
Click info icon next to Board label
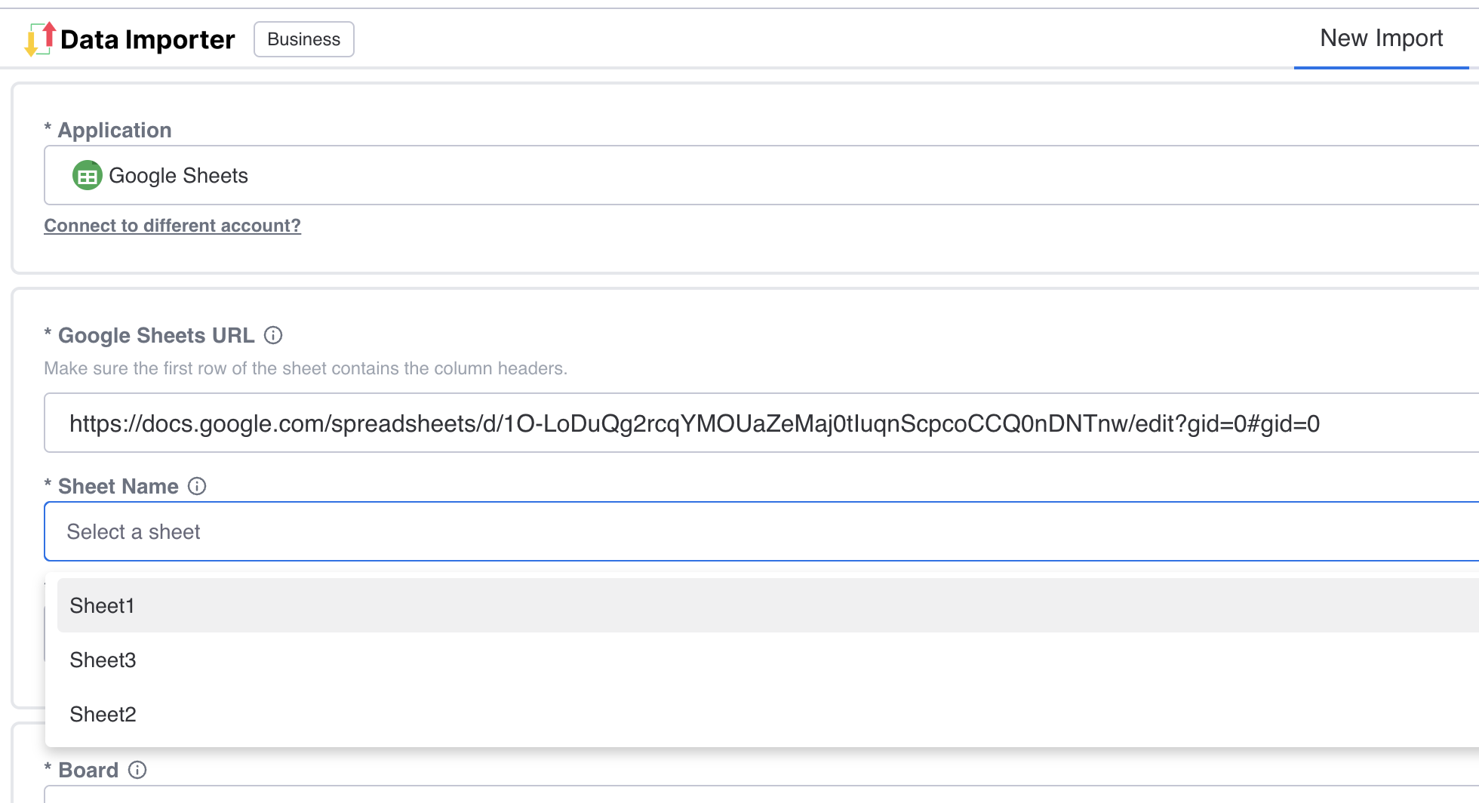[x=137, y=770]
